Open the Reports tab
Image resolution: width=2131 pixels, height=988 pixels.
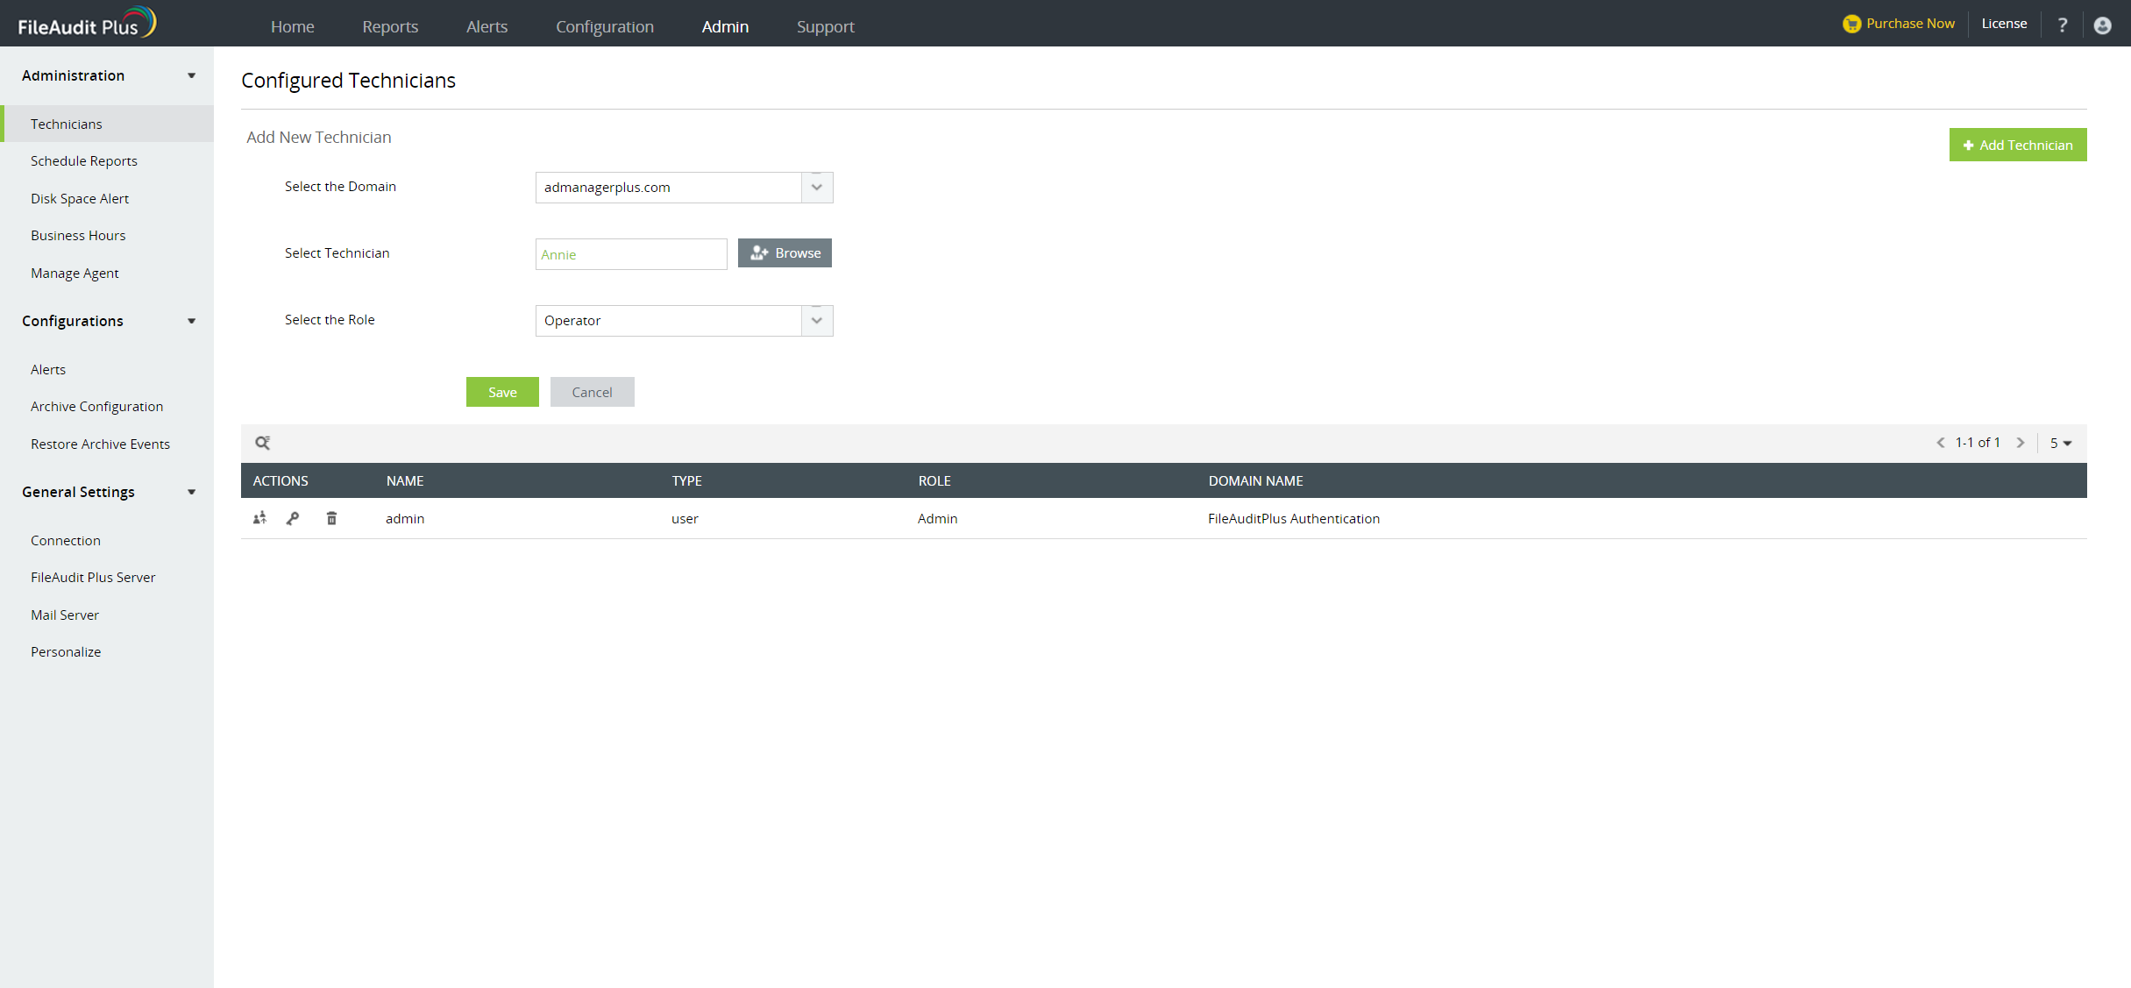click(x=390, y=26)
